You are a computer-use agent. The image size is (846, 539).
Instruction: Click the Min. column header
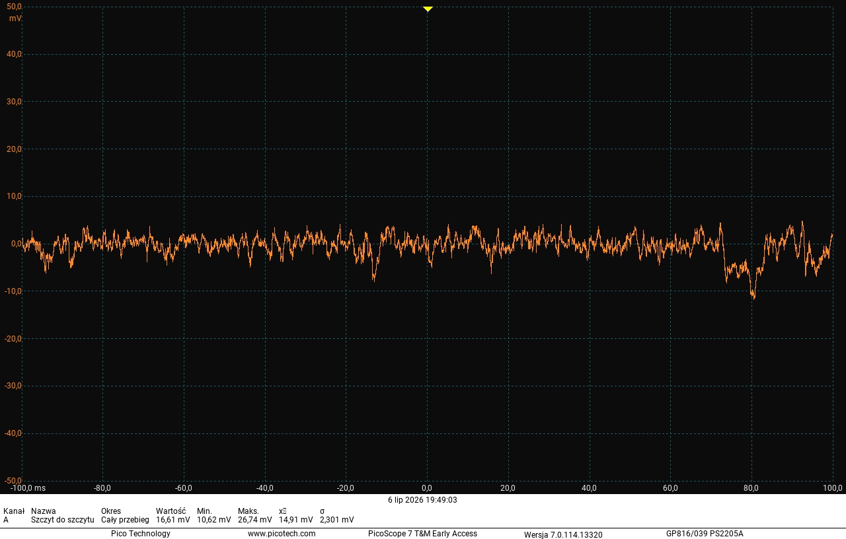click(x=204, y=511)
